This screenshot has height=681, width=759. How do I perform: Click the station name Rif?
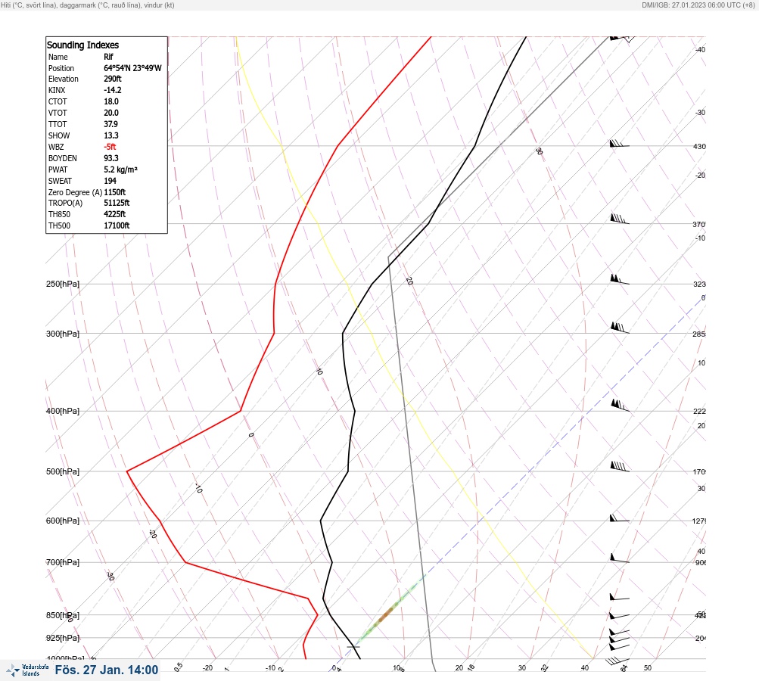108,57
